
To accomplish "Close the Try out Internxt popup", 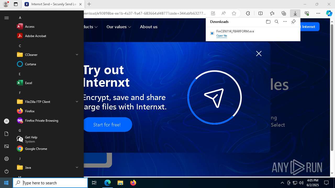I will [259, 54].
